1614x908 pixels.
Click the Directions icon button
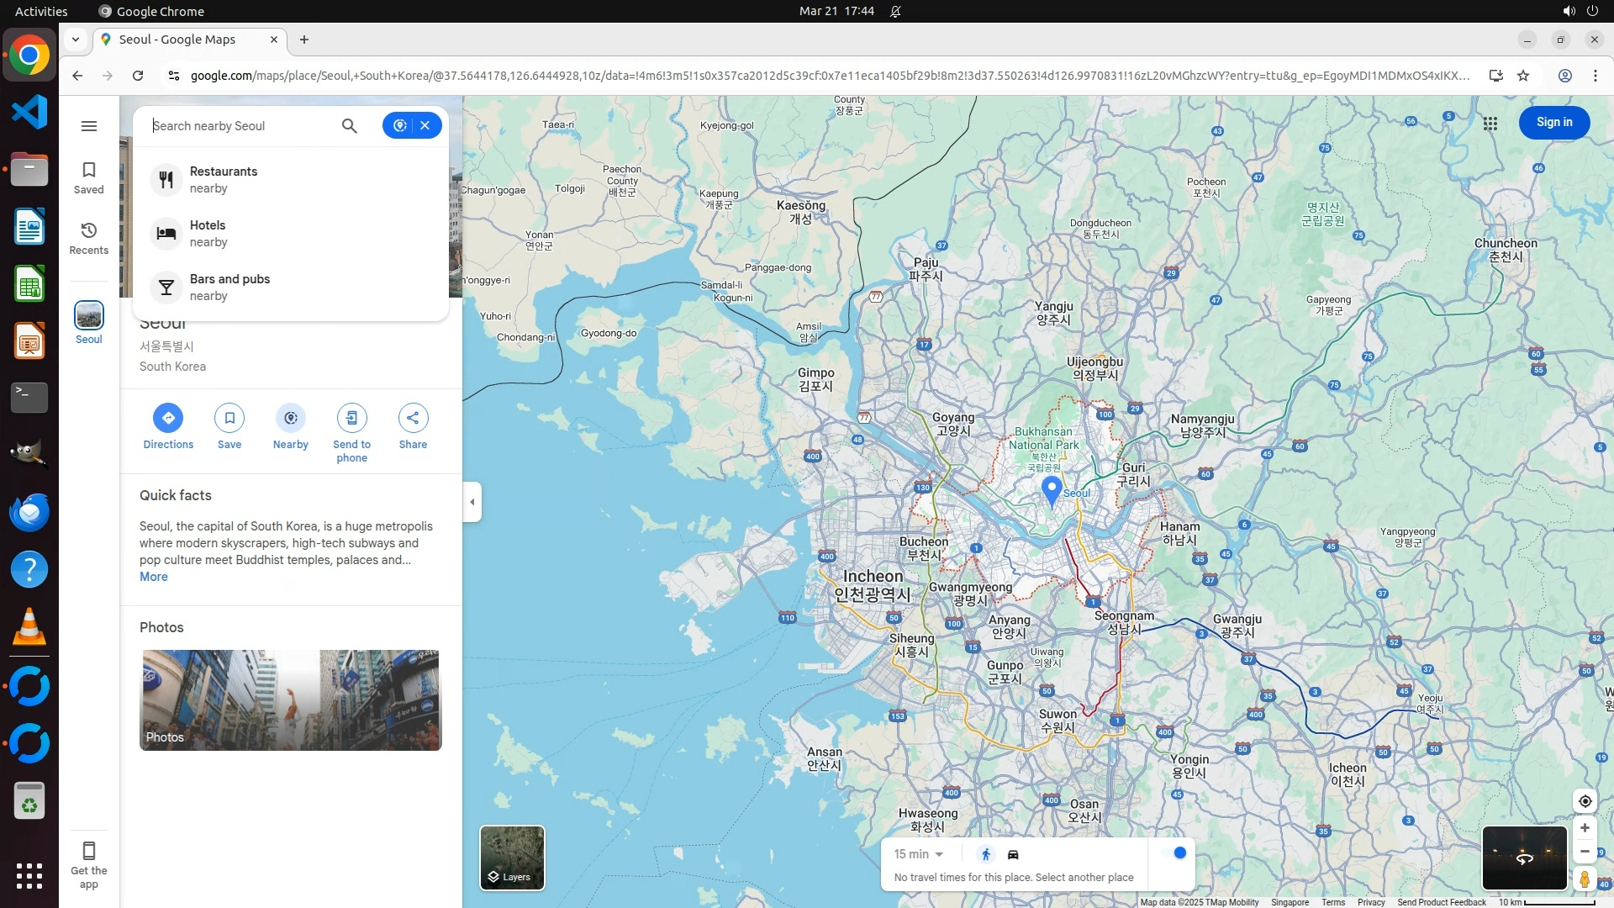[x=168, y=418]
